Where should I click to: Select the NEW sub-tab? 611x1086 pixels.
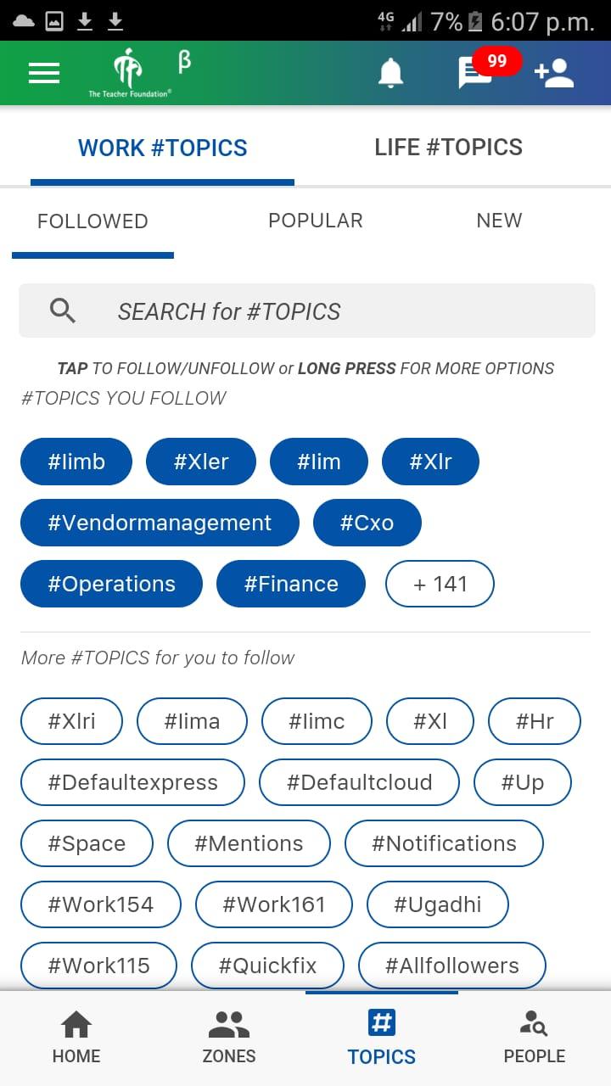click(x=499, y=221)
